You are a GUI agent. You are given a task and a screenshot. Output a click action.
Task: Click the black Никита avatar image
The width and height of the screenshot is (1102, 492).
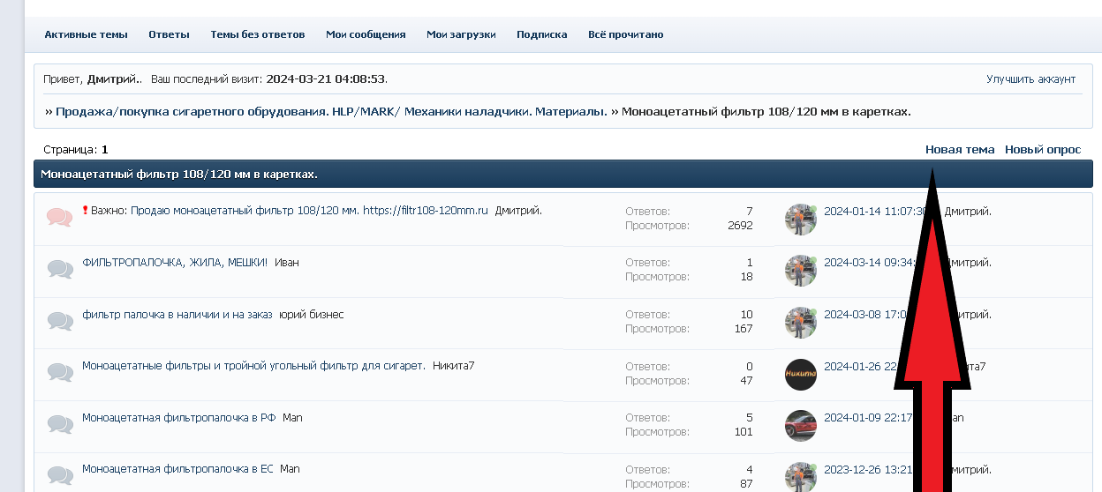click(x=800, y=375)
